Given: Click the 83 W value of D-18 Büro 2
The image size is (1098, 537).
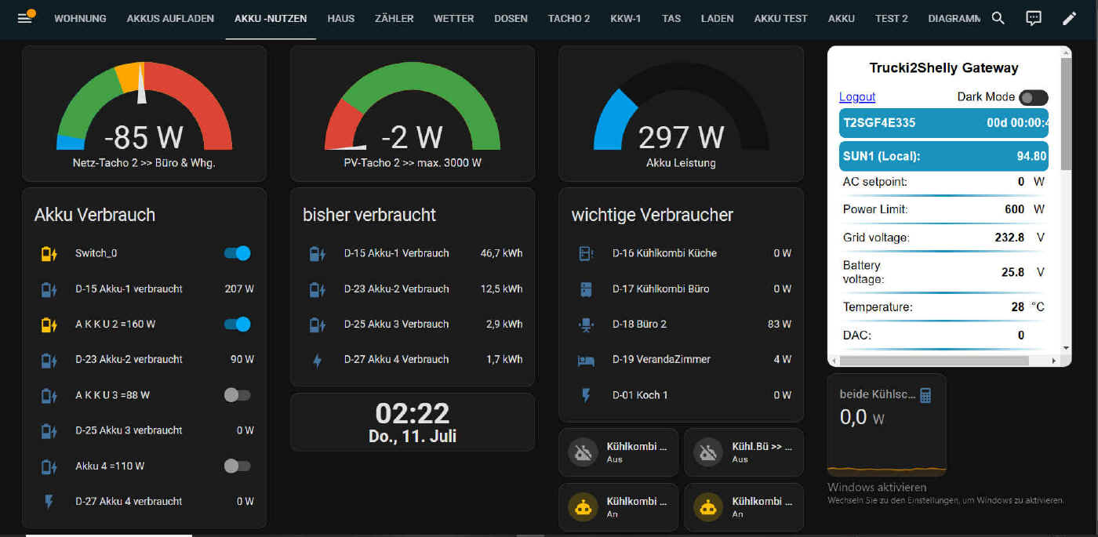Looking at the screenshot, I should [780, 324].
